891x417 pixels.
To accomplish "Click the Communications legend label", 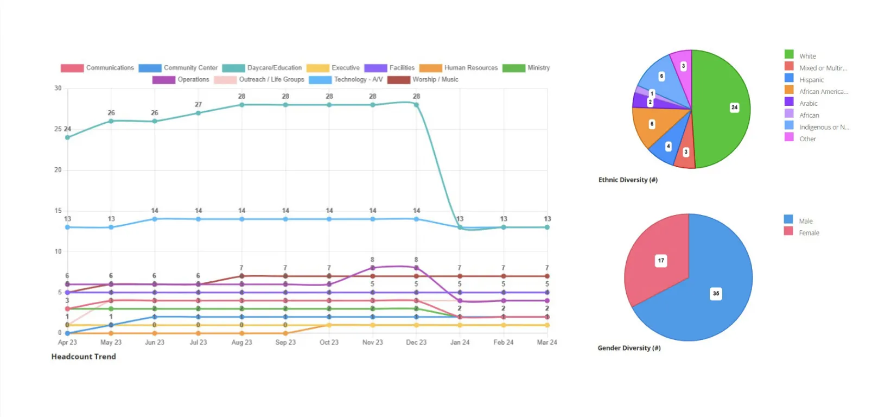I will coord(110,68).
